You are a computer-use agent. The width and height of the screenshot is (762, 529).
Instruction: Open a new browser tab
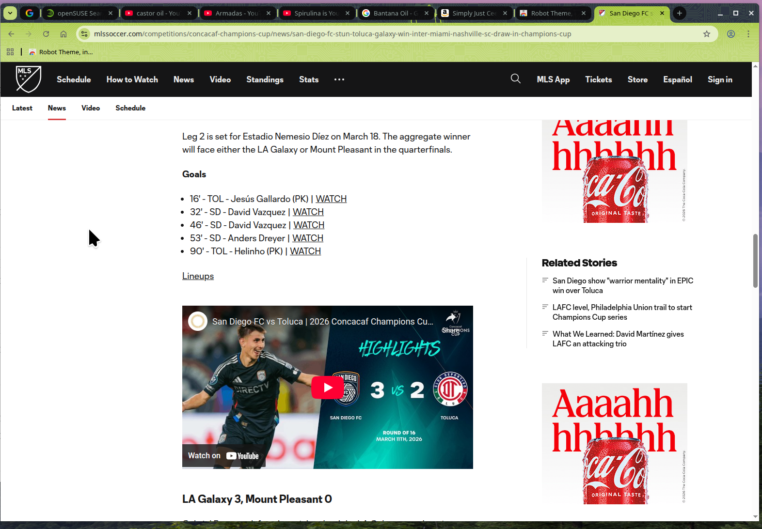(x=680, y=13)
